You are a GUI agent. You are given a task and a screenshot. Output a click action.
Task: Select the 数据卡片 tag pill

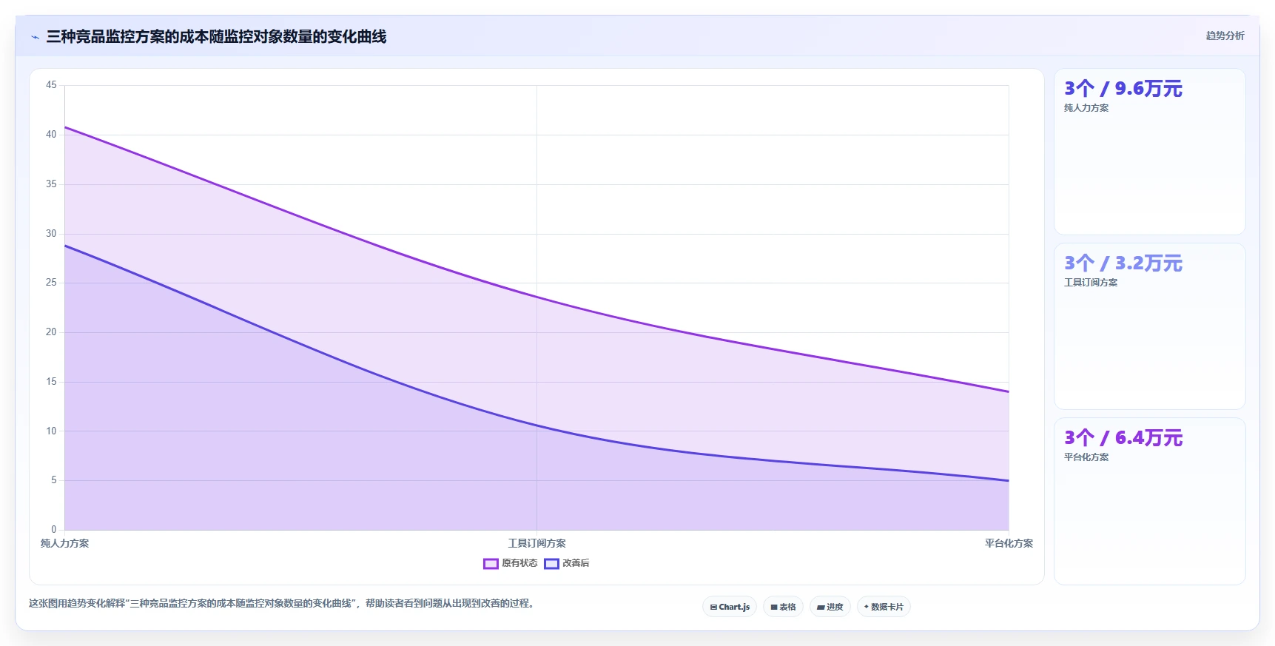pyautogui.click(x=884, y=607)
